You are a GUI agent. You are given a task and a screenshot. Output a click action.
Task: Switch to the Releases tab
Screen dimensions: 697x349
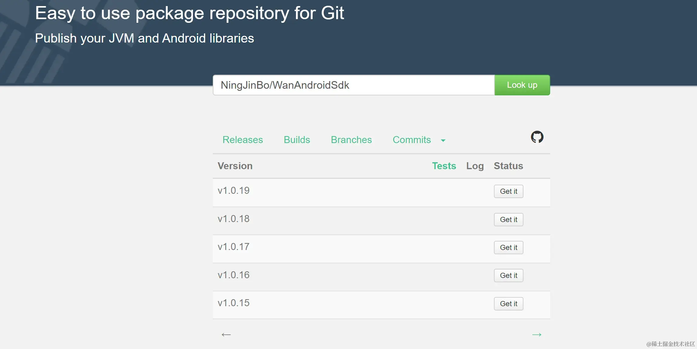coord(243,140)
